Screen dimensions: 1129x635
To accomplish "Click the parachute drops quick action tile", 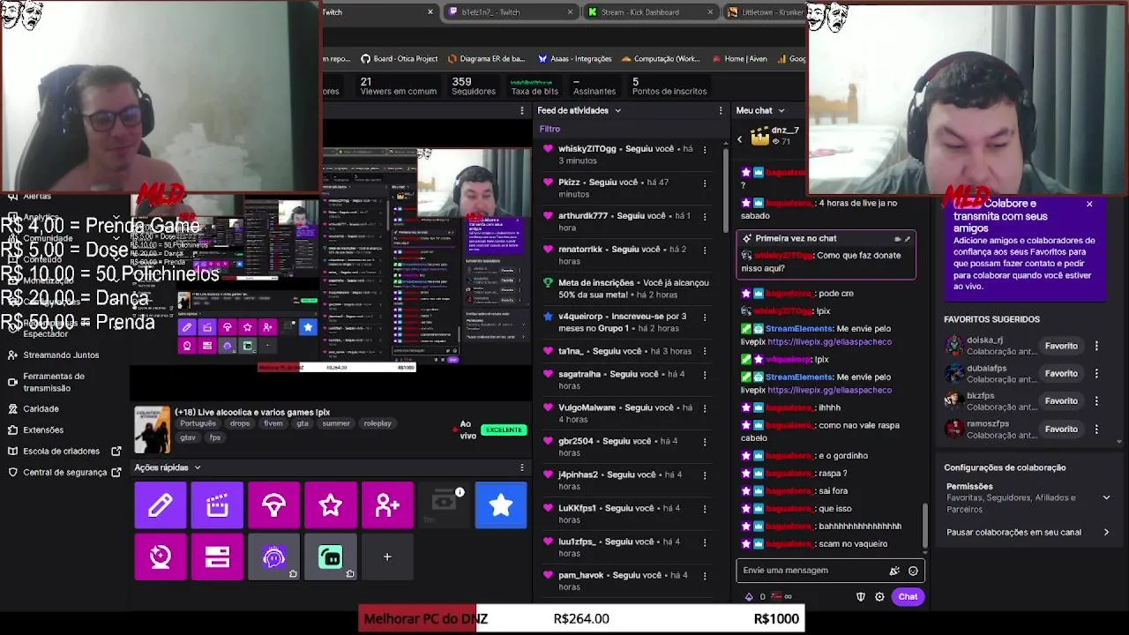I will coord(273,505).
